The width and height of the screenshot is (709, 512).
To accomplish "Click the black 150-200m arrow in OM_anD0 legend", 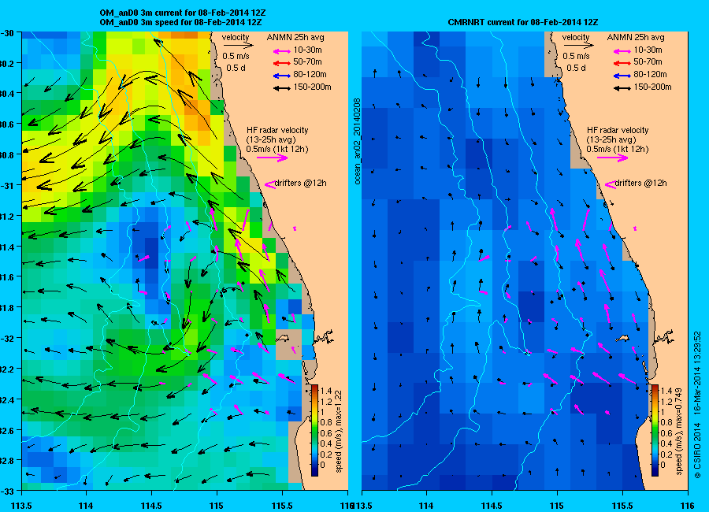I will (x=282, y=87).
